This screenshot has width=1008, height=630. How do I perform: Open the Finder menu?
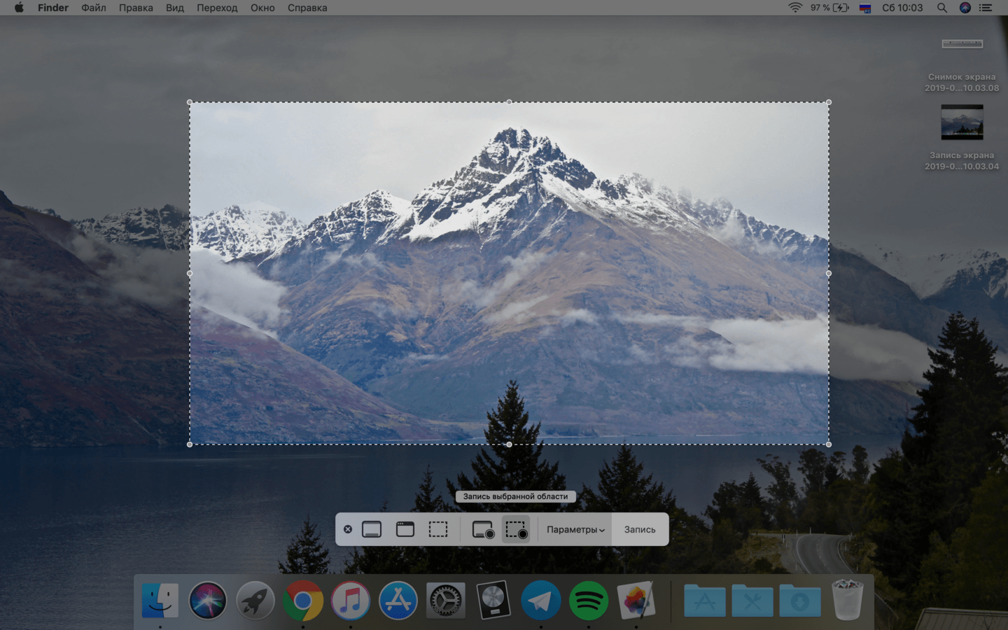(53, 8)
